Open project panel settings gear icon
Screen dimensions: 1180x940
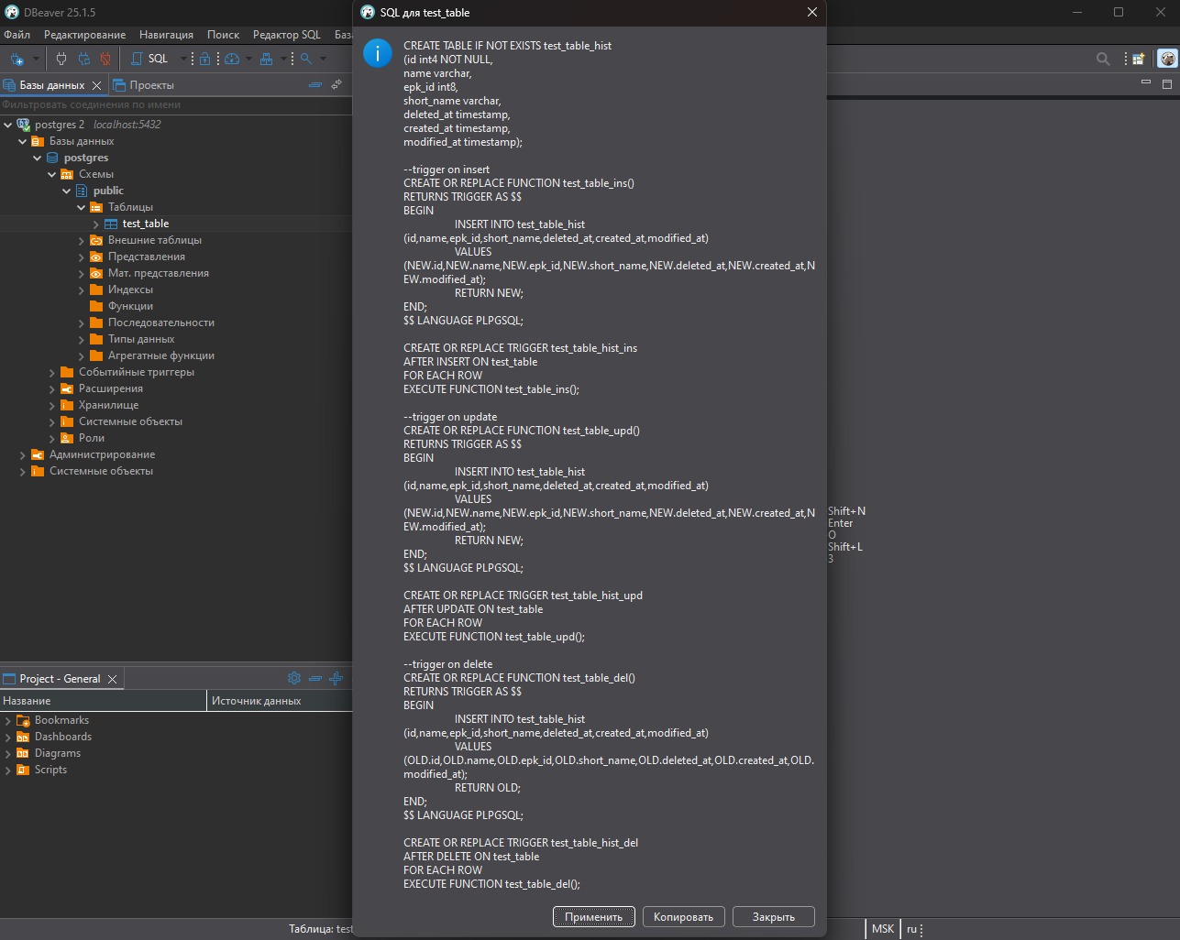294,678
